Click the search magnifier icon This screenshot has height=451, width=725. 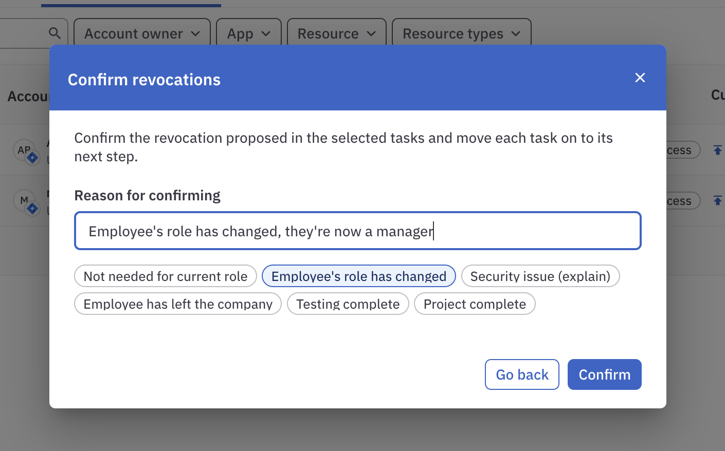coord(55,32)
